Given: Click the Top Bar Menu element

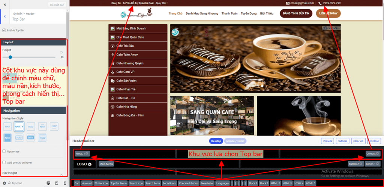Looking at the screenshot, I should pos(119,183).
